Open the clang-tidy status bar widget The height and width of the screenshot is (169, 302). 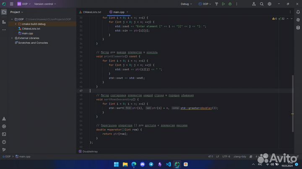240,156
